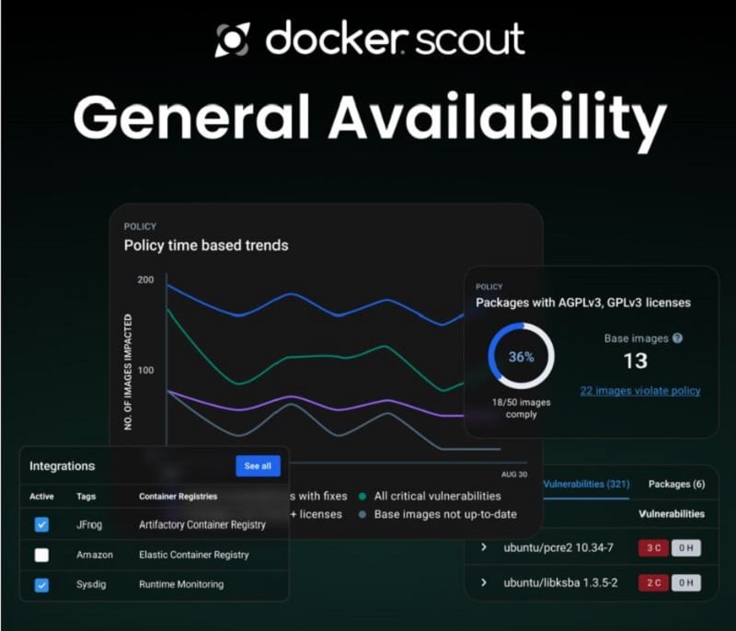Viewport: 736px width, 631px height.
Task: Click the purple trend line on chart
Action: point(291,397)
